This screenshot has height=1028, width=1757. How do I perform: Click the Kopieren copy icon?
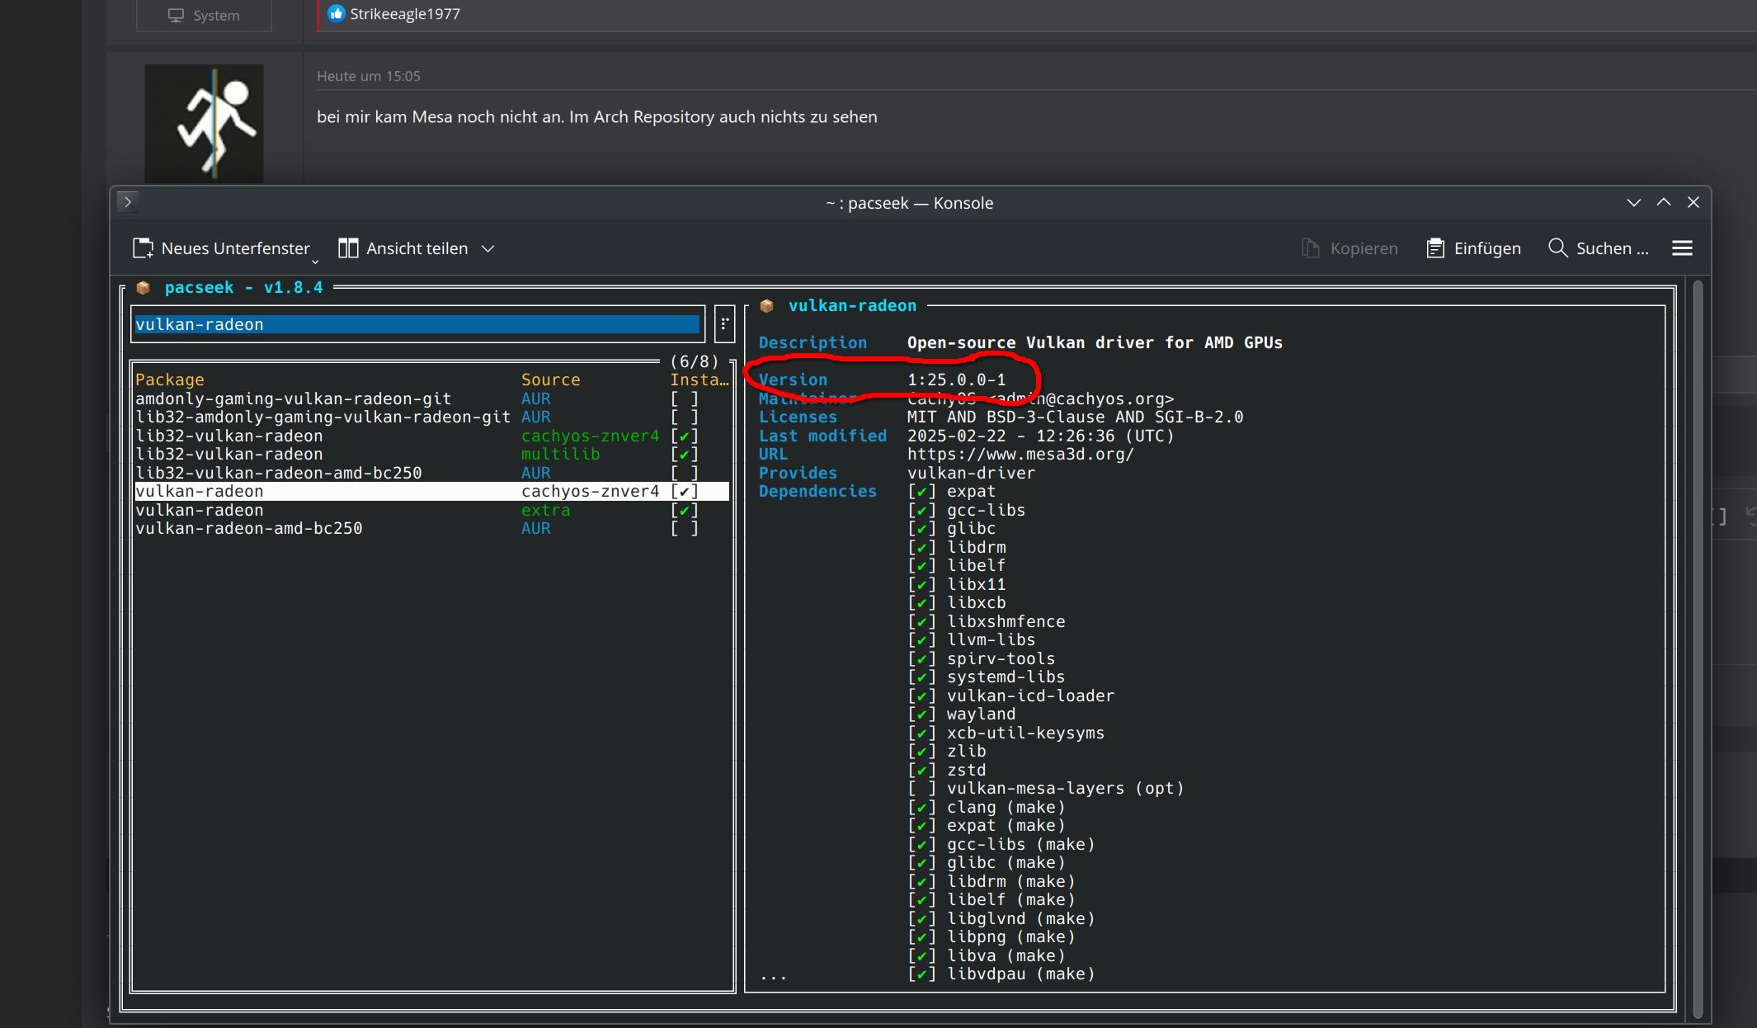point(1311,248)
